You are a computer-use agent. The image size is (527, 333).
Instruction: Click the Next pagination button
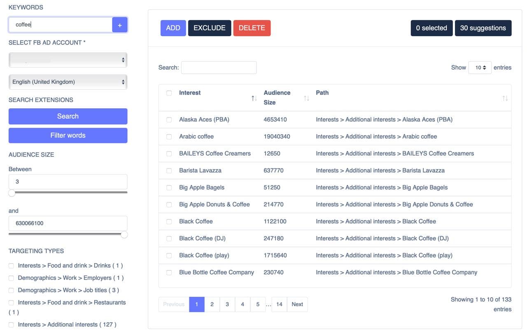tap(297, 304)
